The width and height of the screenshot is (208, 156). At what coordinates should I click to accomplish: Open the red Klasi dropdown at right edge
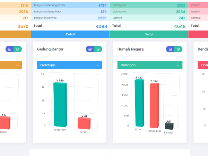coord(203,65)
